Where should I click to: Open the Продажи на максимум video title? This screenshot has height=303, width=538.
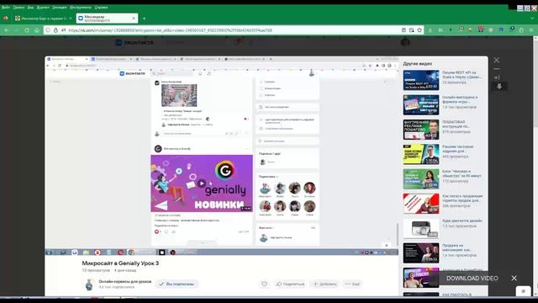pos(457,247)
